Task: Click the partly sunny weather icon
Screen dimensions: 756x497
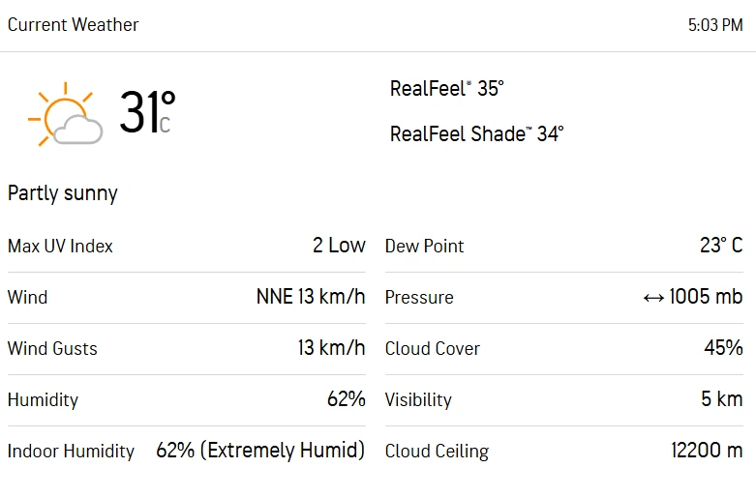Action: click(65, 114)
